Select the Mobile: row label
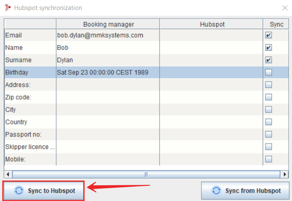Image resolution: width=292 pixels, height=201 pixels. point(30,159)
